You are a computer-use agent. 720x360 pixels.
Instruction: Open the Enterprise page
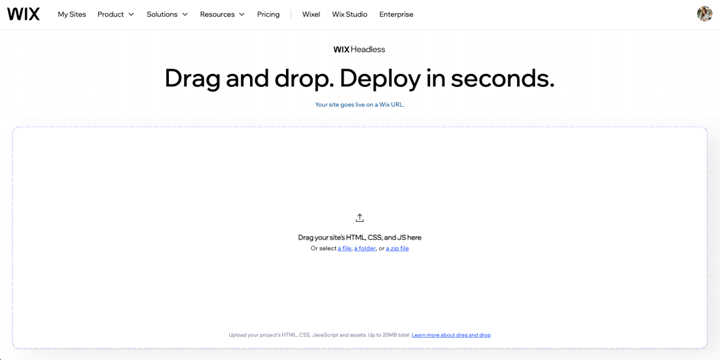pyautogui.click(x=396, y=14)
